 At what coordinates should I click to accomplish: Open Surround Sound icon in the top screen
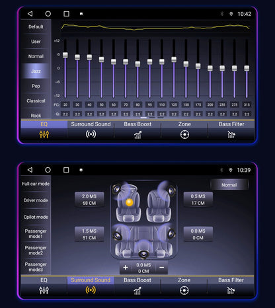click(91, 134)
